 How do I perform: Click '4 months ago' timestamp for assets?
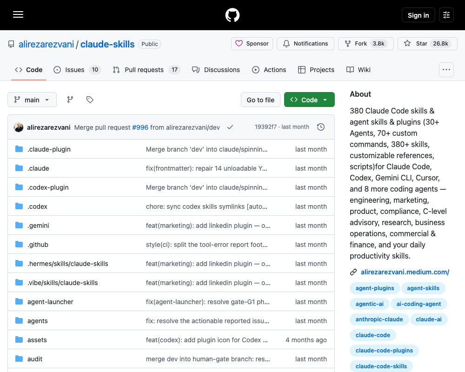coord(306,340)
